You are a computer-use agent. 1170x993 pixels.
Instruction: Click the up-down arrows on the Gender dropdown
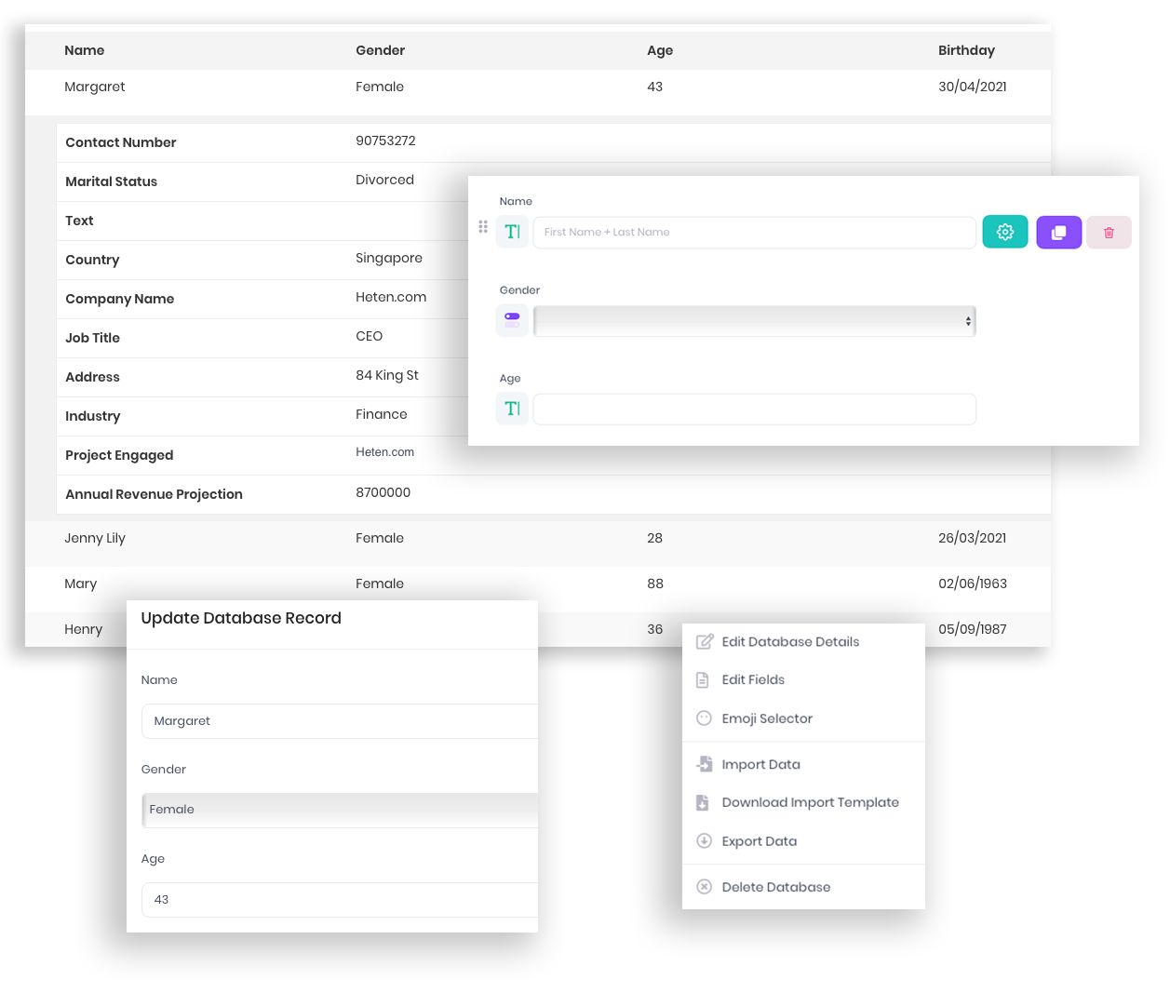[968, 320]
